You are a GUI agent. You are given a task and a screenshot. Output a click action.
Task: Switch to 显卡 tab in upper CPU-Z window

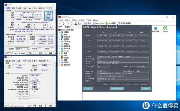click(x=35, y=8)
